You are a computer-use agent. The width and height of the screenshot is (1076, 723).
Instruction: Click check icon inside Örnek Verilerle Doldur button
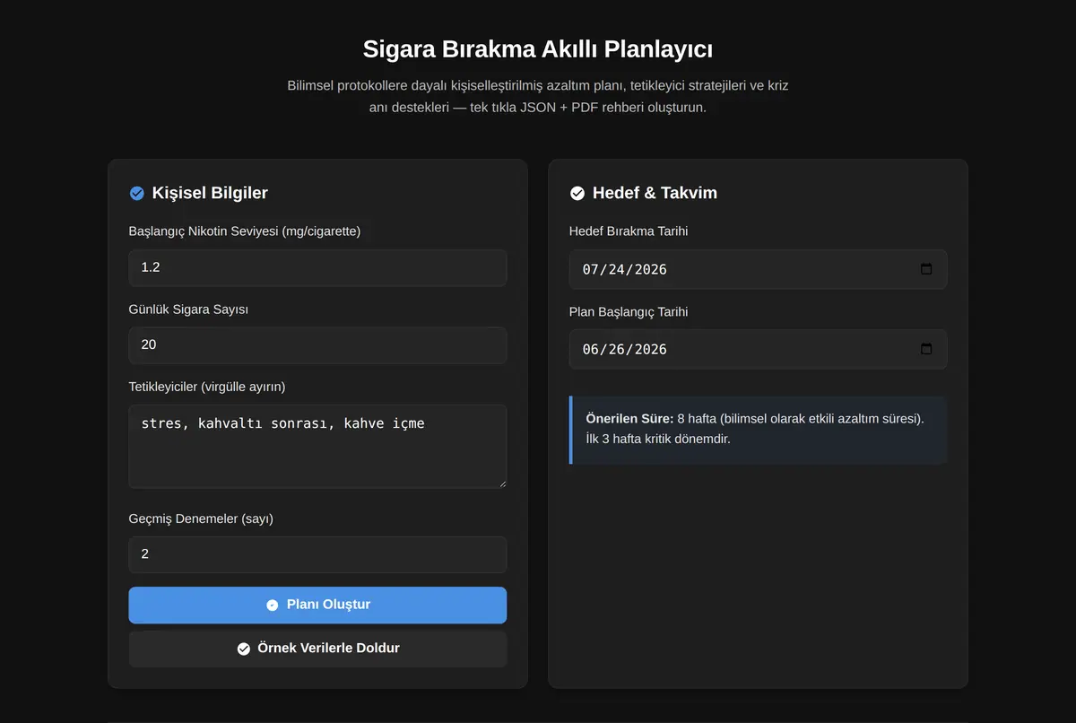[x=244, y=649]
